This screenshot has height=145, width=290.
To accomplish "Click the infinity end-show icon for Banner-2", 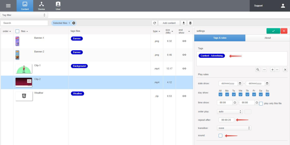I will tap(184, 55).
